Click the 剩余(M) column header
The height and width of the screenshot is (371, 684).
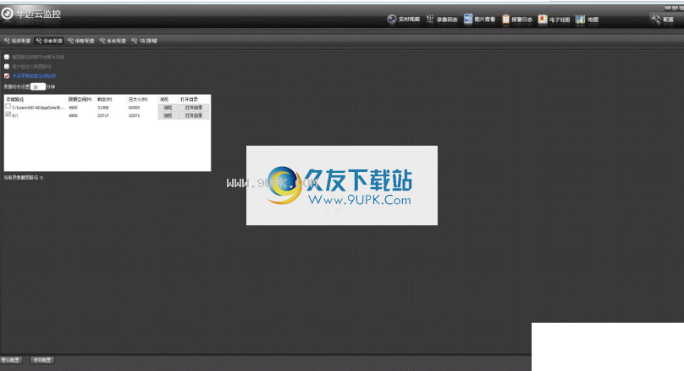[105, 99]
